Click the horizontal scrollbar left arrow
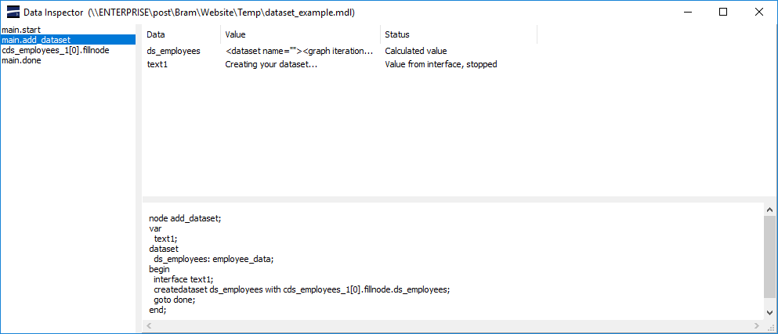Screen dimensions: 778x334 click(148, 326)
